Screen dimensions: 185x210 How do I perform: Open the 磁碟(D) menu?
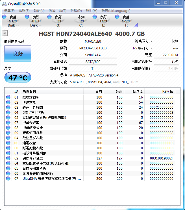click(76, 11)
